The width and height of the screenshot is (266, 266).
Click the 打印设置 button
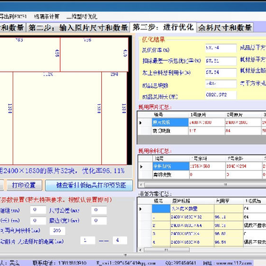(24, 185)
